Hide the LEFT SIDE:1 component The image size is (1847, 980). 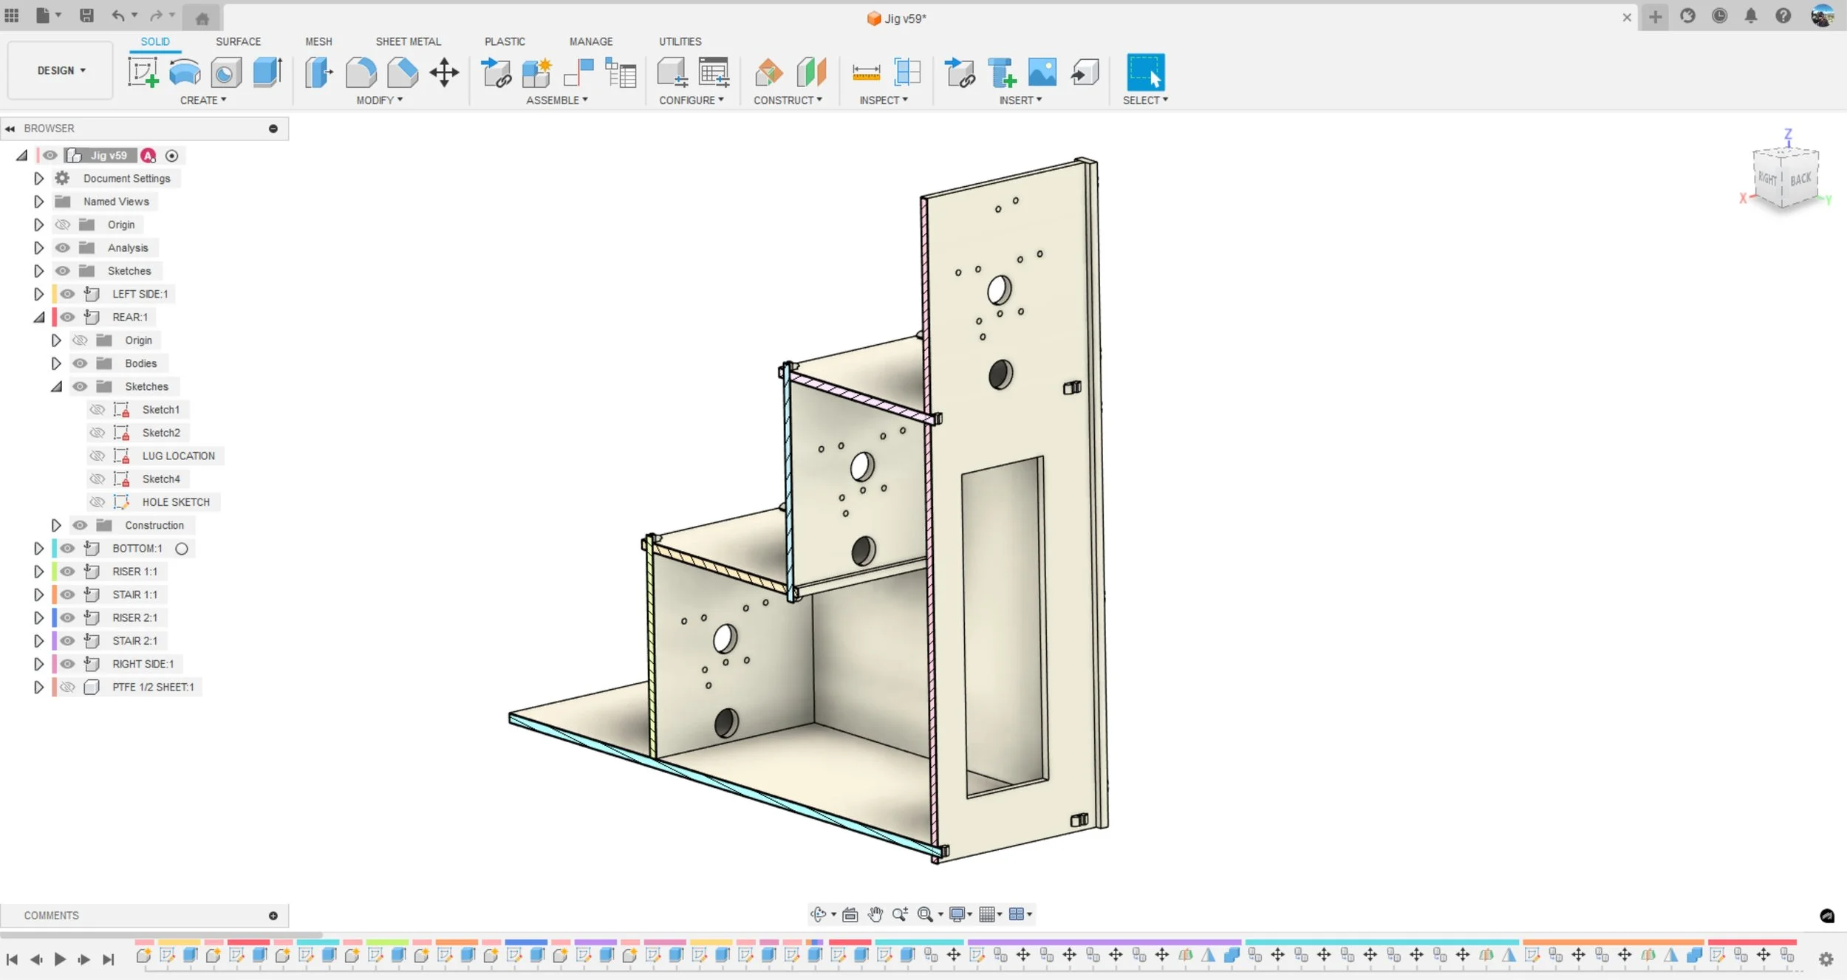click(67, 294)
